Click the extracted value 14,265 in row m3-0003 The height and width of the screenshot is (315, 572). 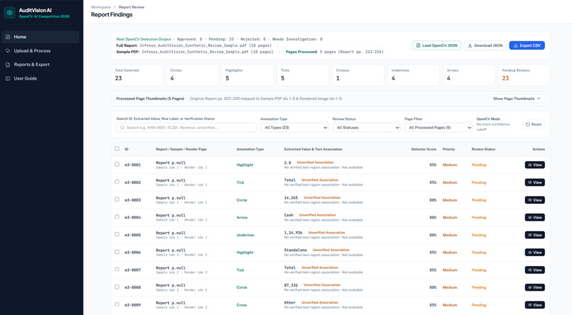click(x=291, y=198)
